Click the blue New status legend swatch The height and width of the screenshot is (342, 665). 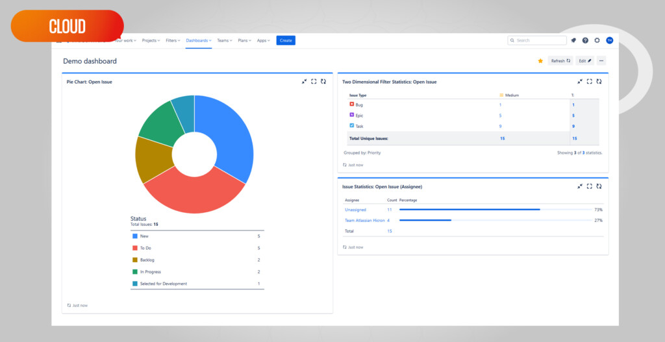135,236
